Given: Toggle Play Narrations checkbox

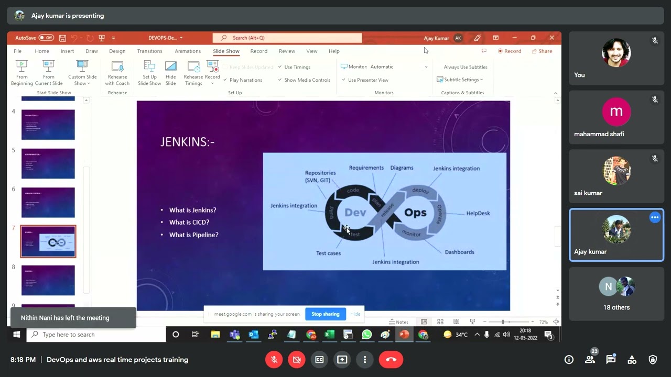Looking at the screenshot, I should (242, 80).
